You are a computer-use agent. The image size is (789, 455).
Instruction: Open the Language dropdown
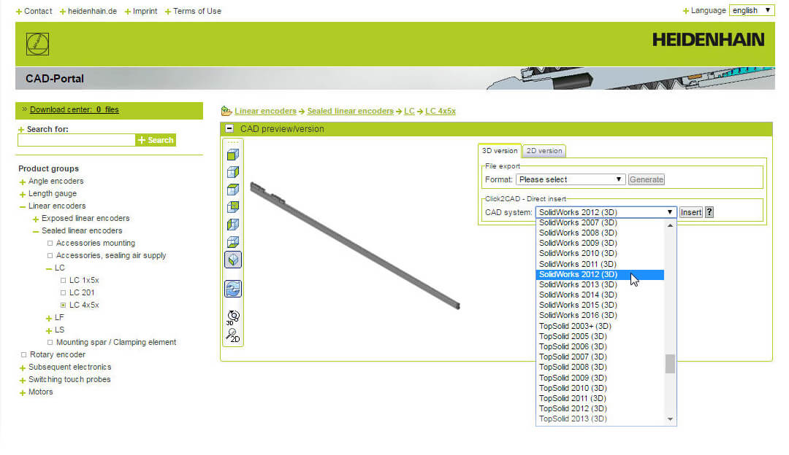tap(752, 10)
